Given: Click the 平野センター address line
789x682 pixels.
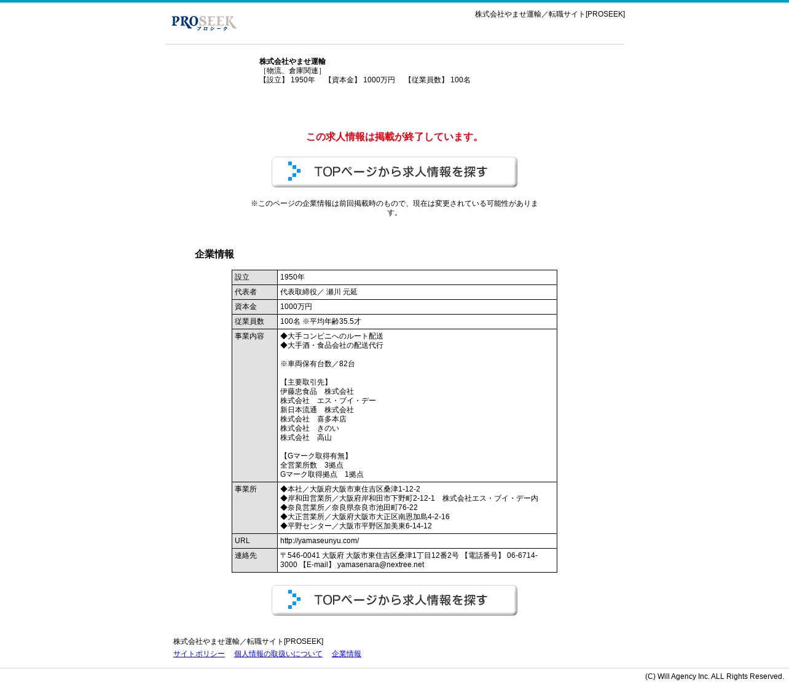Looking at the screenshot, I should [x=356, y=526].
